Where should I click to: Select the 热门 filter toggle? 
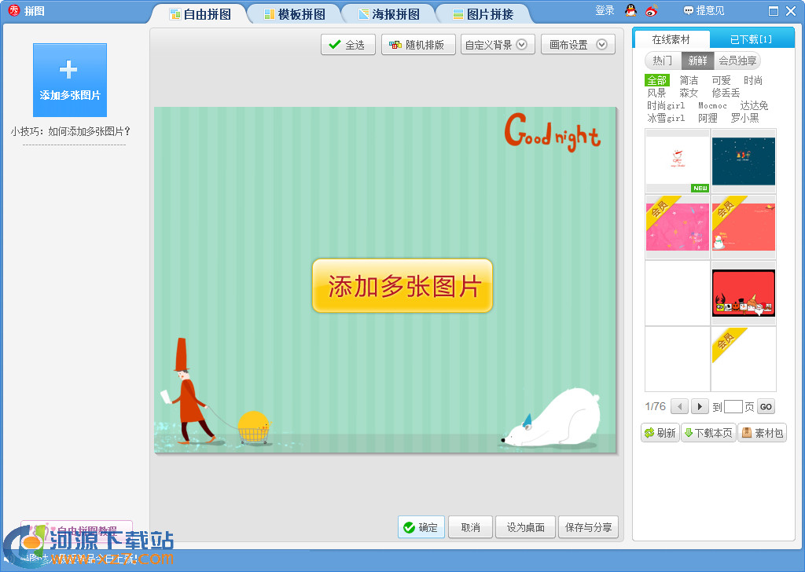pyautogui.click(x=663, y=60)
